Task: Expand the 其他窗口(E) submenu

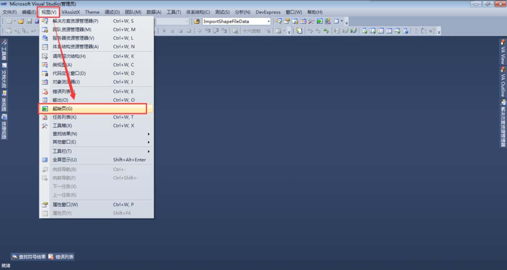Action: (96, 142)
